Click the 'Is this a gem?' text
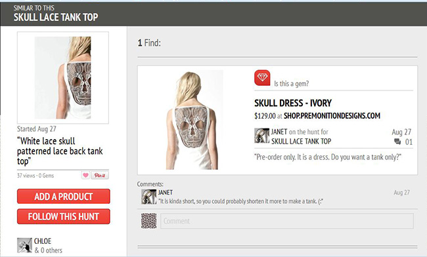Viewport: 427px width, 257px height. [x=291, y=84]
